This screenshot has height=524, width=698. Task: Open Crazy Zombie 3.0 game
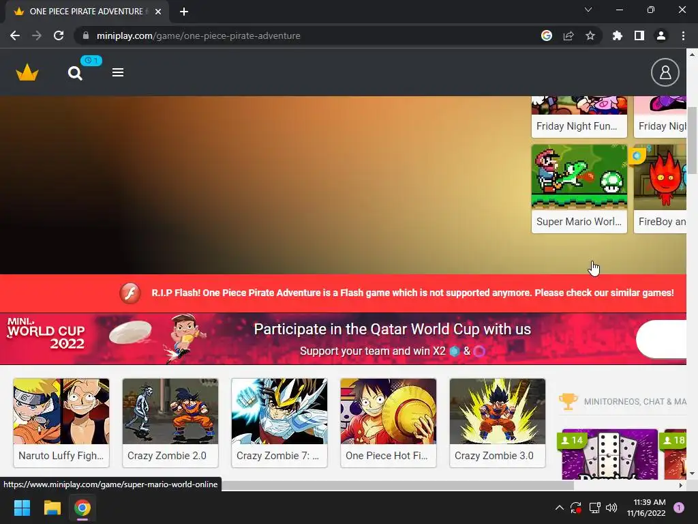[497, 423]
